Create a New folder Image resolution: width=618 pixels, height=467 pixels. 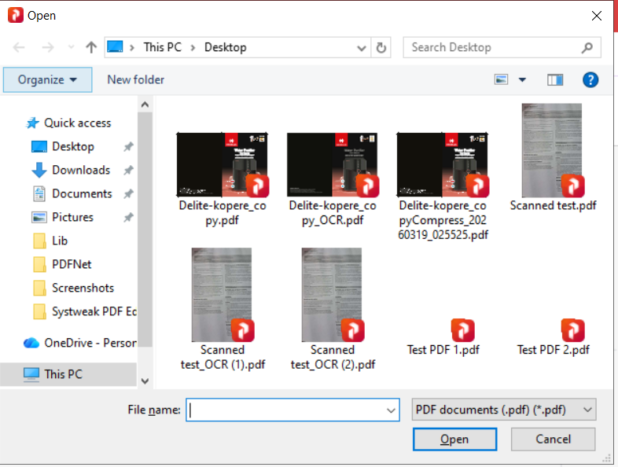(136, 79)
